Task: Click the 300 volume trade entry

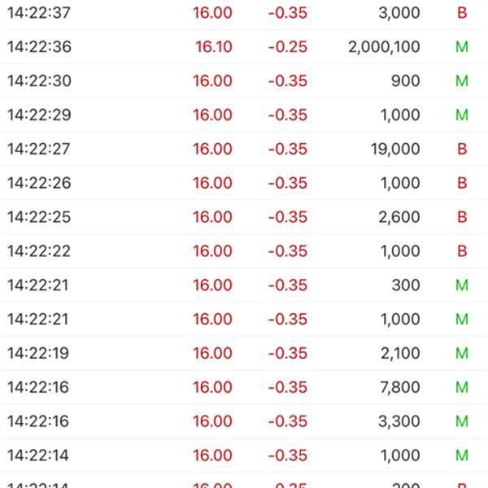Action: point(405,285)
